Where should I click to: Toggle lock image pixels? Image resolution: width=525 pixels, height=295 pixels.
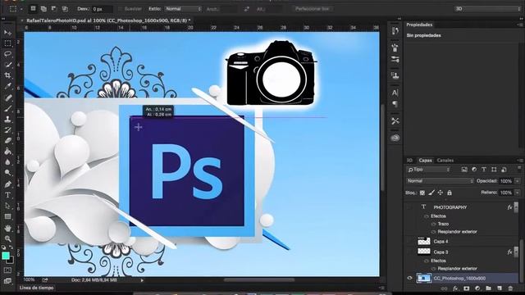(x=431, y=193)
